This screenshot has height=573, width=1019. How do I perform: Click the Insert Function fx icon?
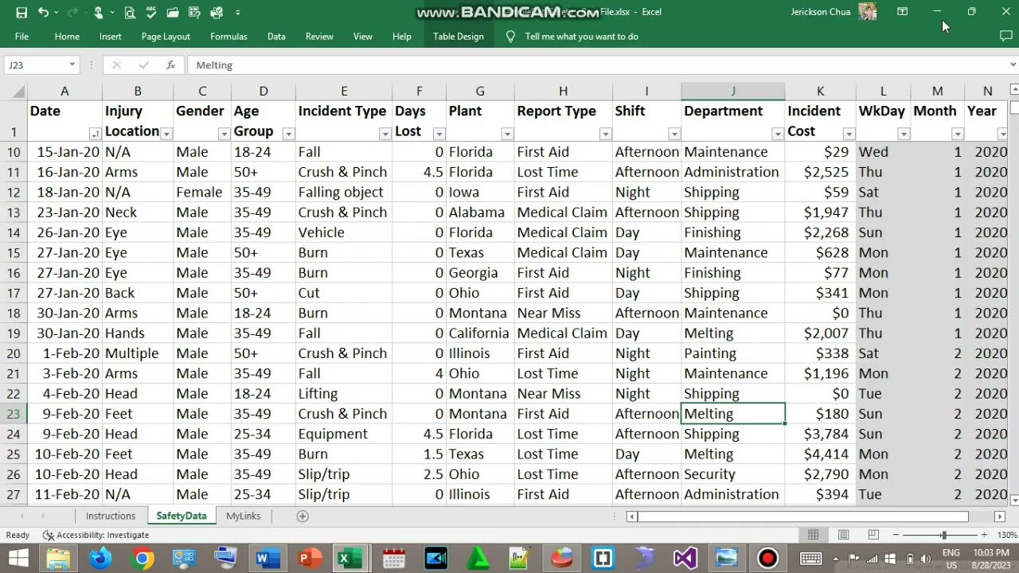point(170,65)
